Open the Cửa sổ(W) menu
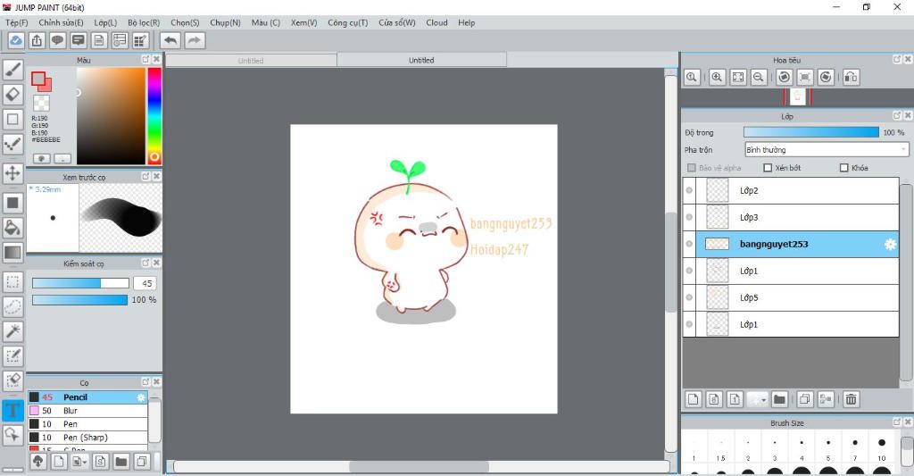Image resolution: width=914 pixels, height=476 pixels. (x=397, y=22)
